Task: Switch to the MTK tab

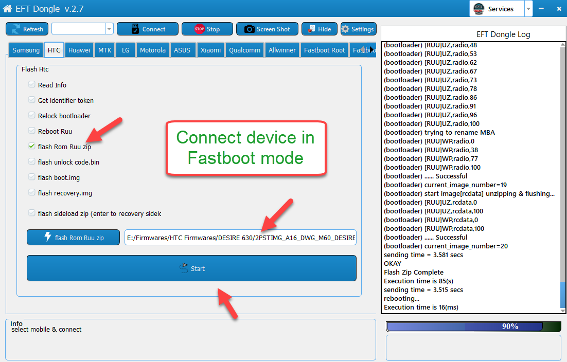Action: [x=105, y=50]
